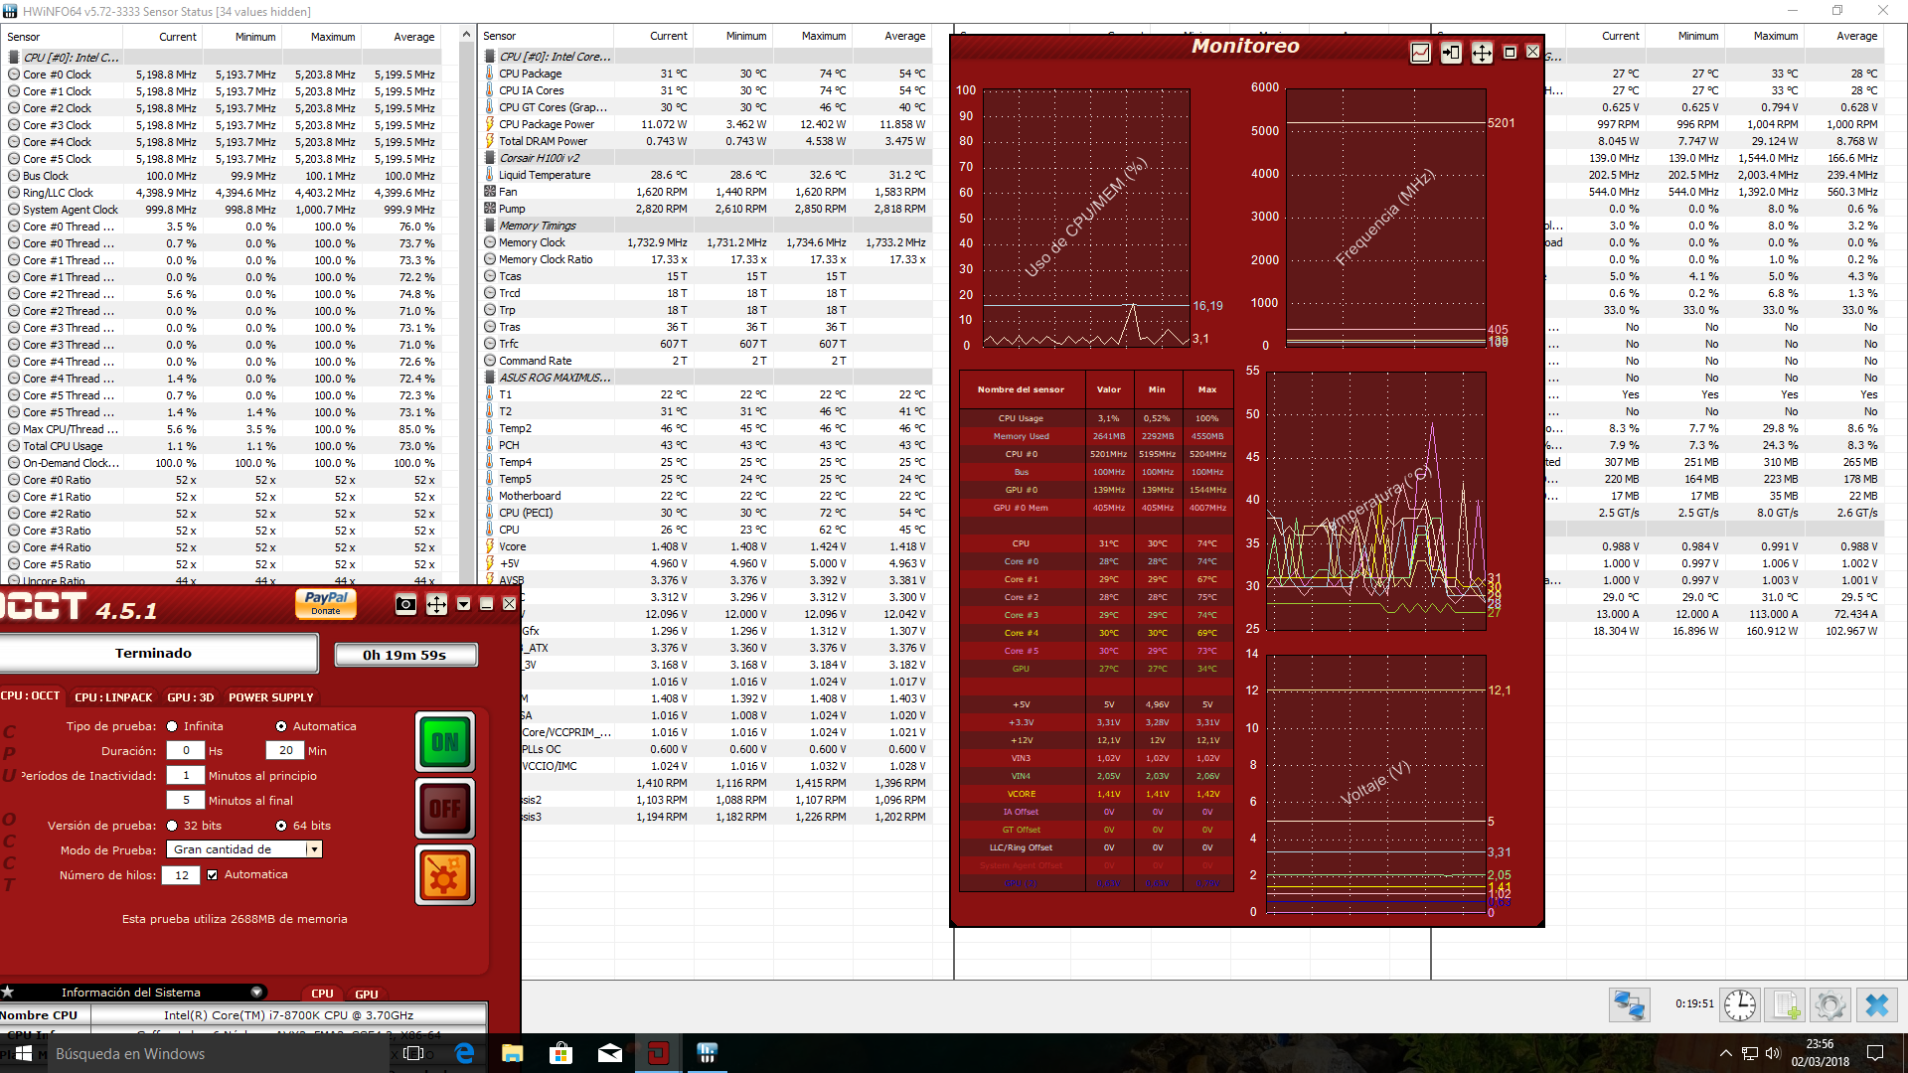Open the OCCT title bar dropdown arrow
The image size is (1908, 1073).
pyautogui.click(x=463, y=604)
